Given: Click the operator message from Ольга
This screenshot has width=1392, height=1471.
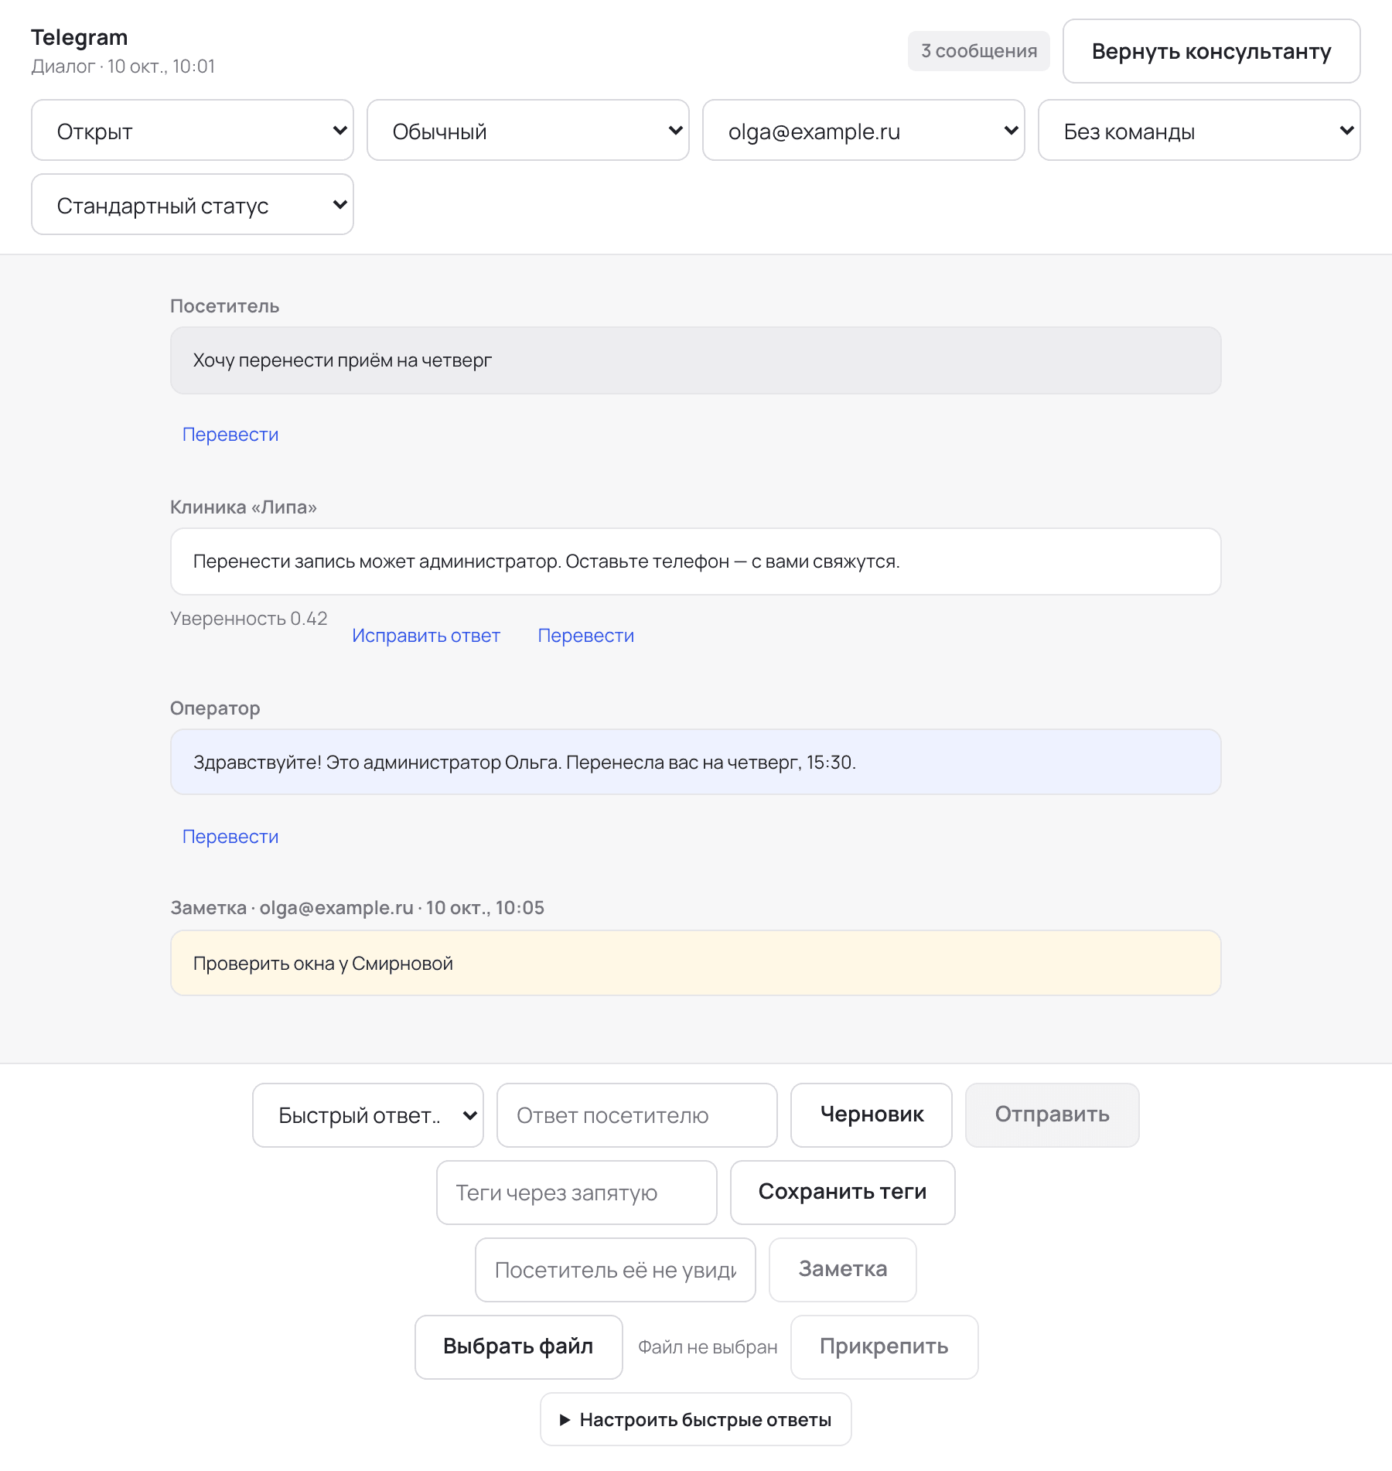Looking at the screenshot, I should (x=696, y=763).
